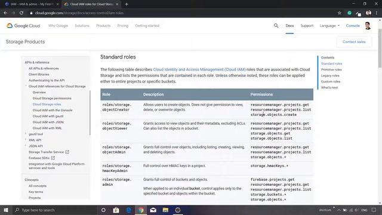Open Microsoft Edge from taskbar
The width and height of the screenshot is (382, 215).
pos(128,210)
